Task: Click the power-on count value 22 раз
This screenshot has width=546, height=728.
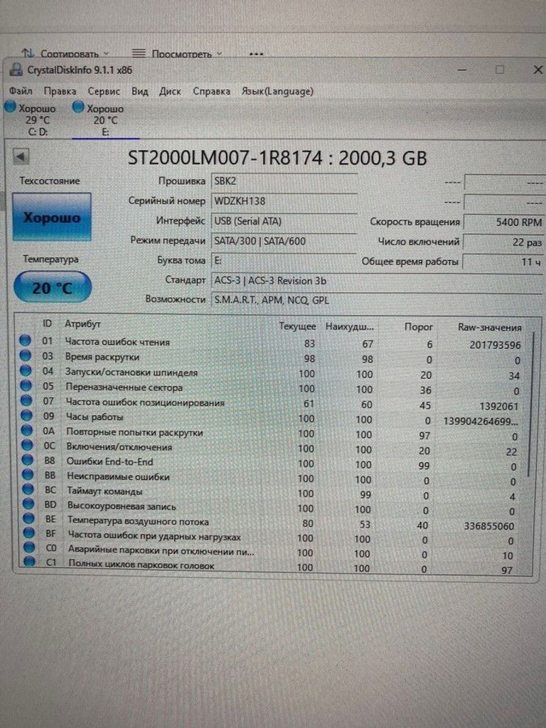Action: point(504,242)
